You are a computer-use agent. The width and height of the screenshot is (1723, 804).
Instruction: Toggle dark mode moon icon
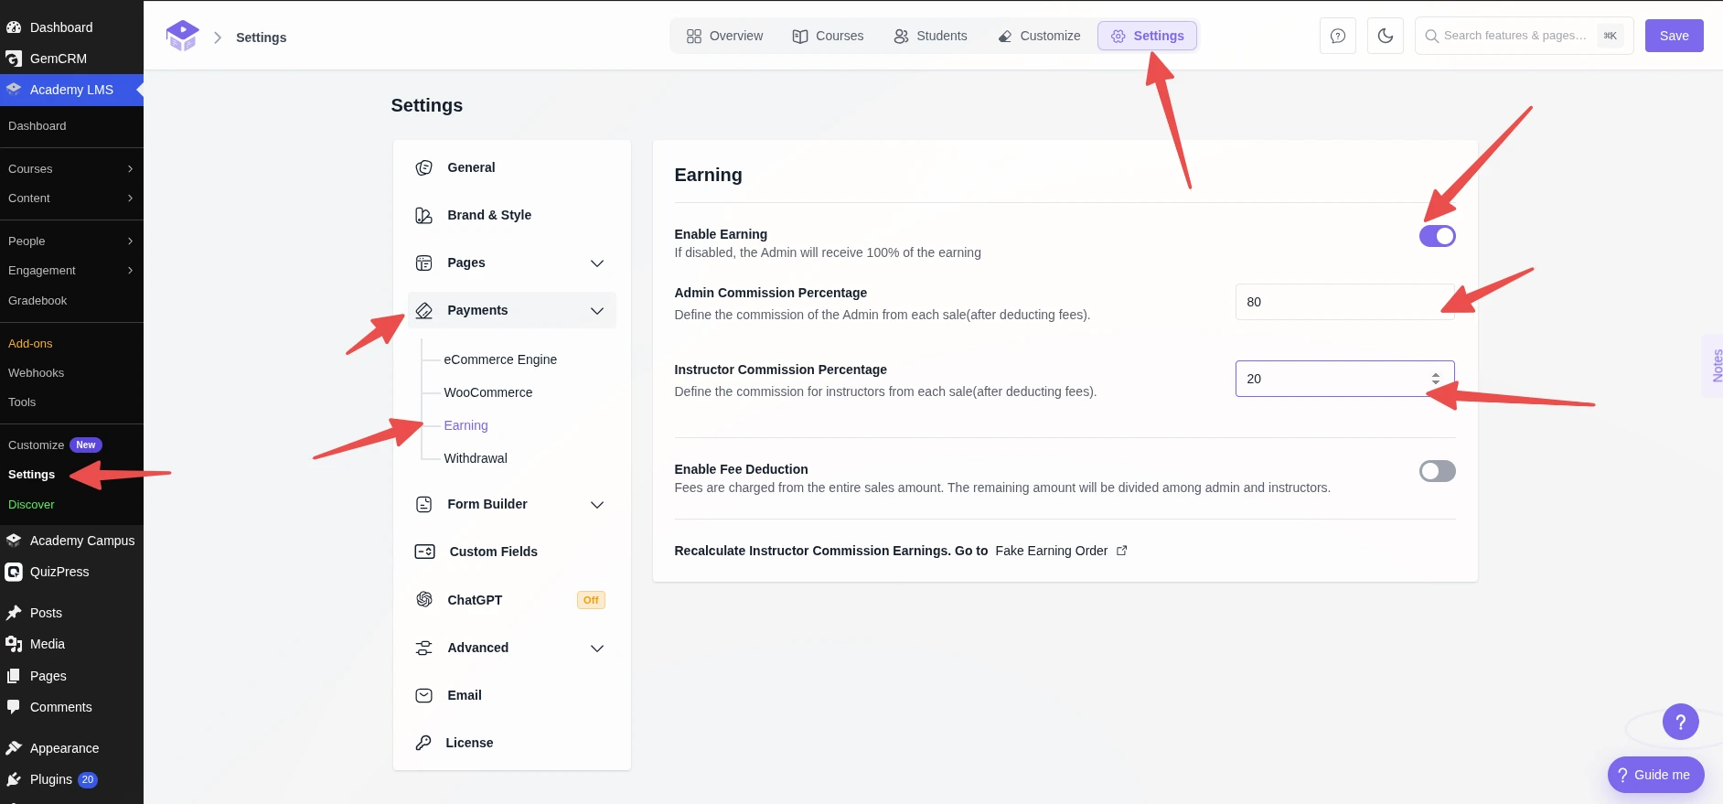point(1386,36)
